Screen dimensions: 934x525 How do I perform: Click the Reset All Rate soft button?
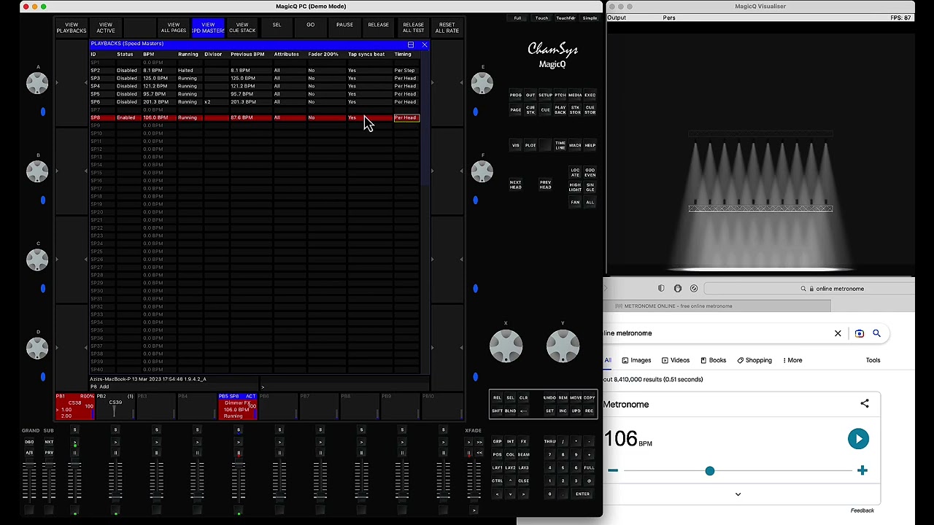tap(447, 28)
